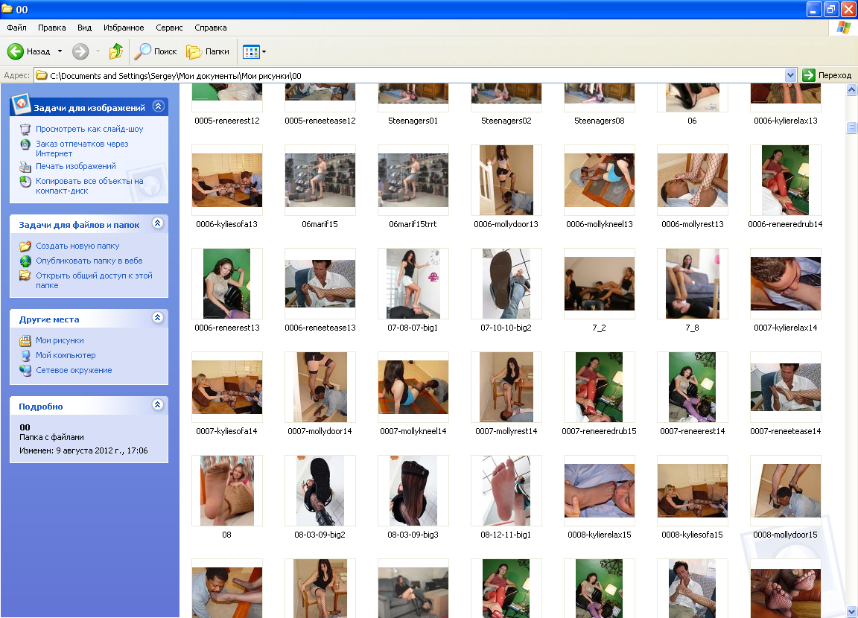Screen dimensions: 858x618
Task: Click the folder icon in the address bar
Action: point(42,75)
